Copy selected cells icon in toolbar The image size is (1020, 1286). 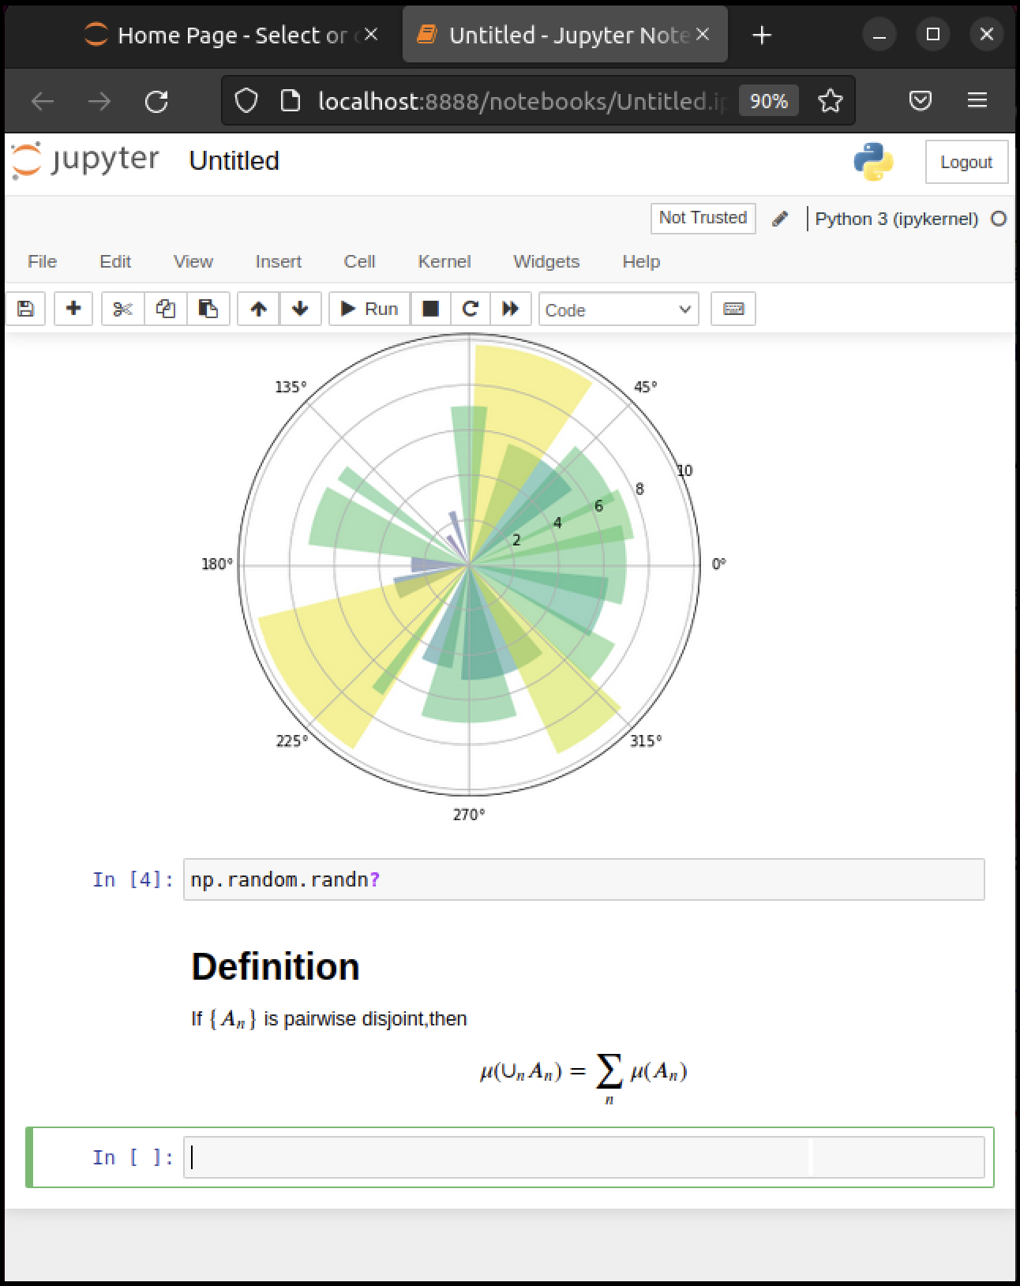pyautogui.click(x=165, y=309)
